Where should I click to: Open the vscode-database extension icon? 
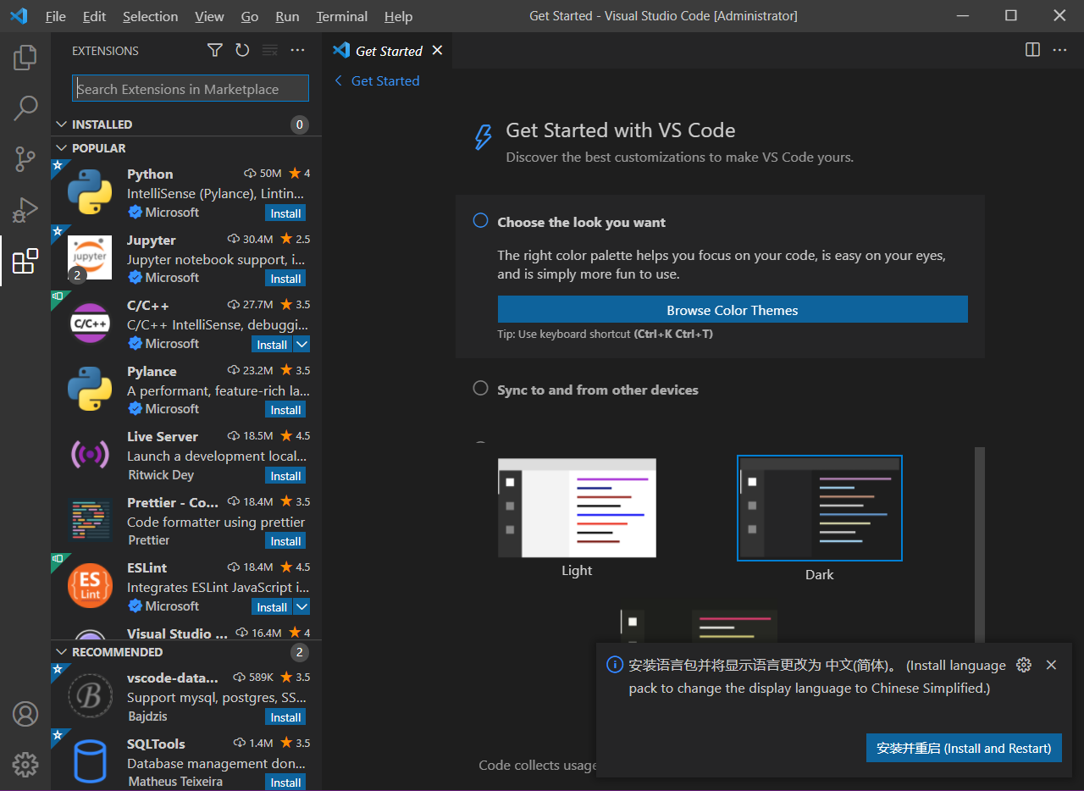(x=90, y=696)
